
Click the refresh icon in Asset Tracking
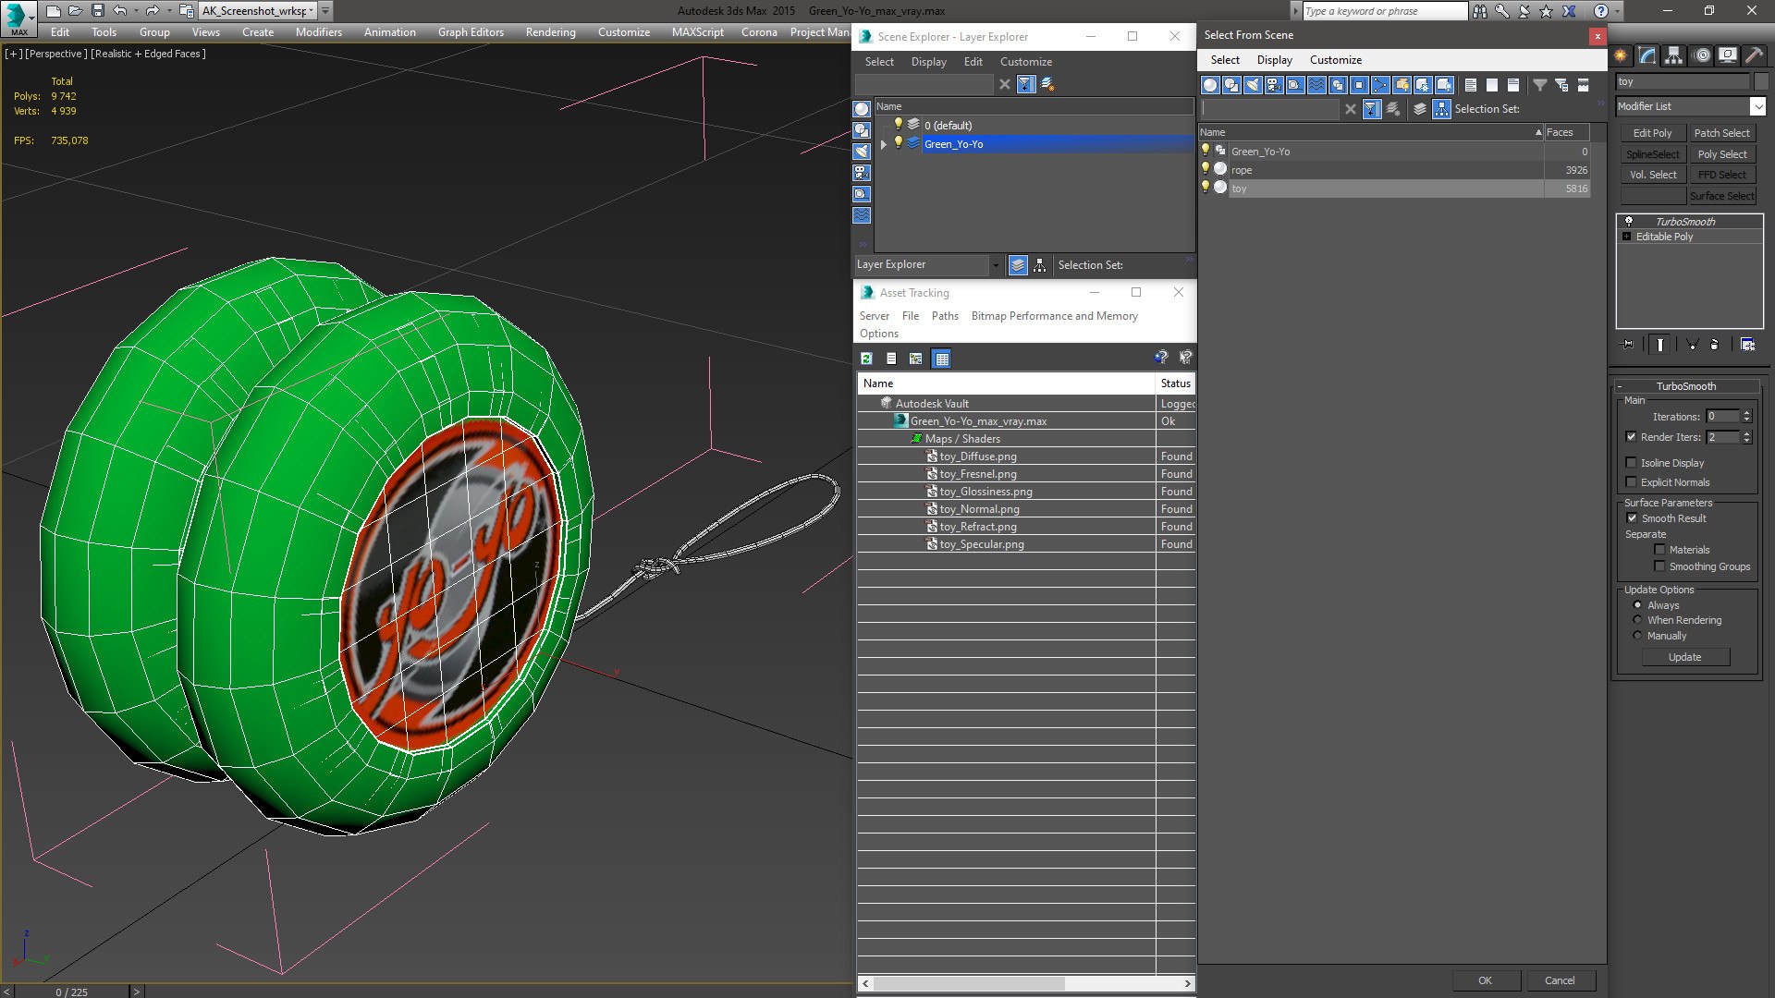[866, 359]
